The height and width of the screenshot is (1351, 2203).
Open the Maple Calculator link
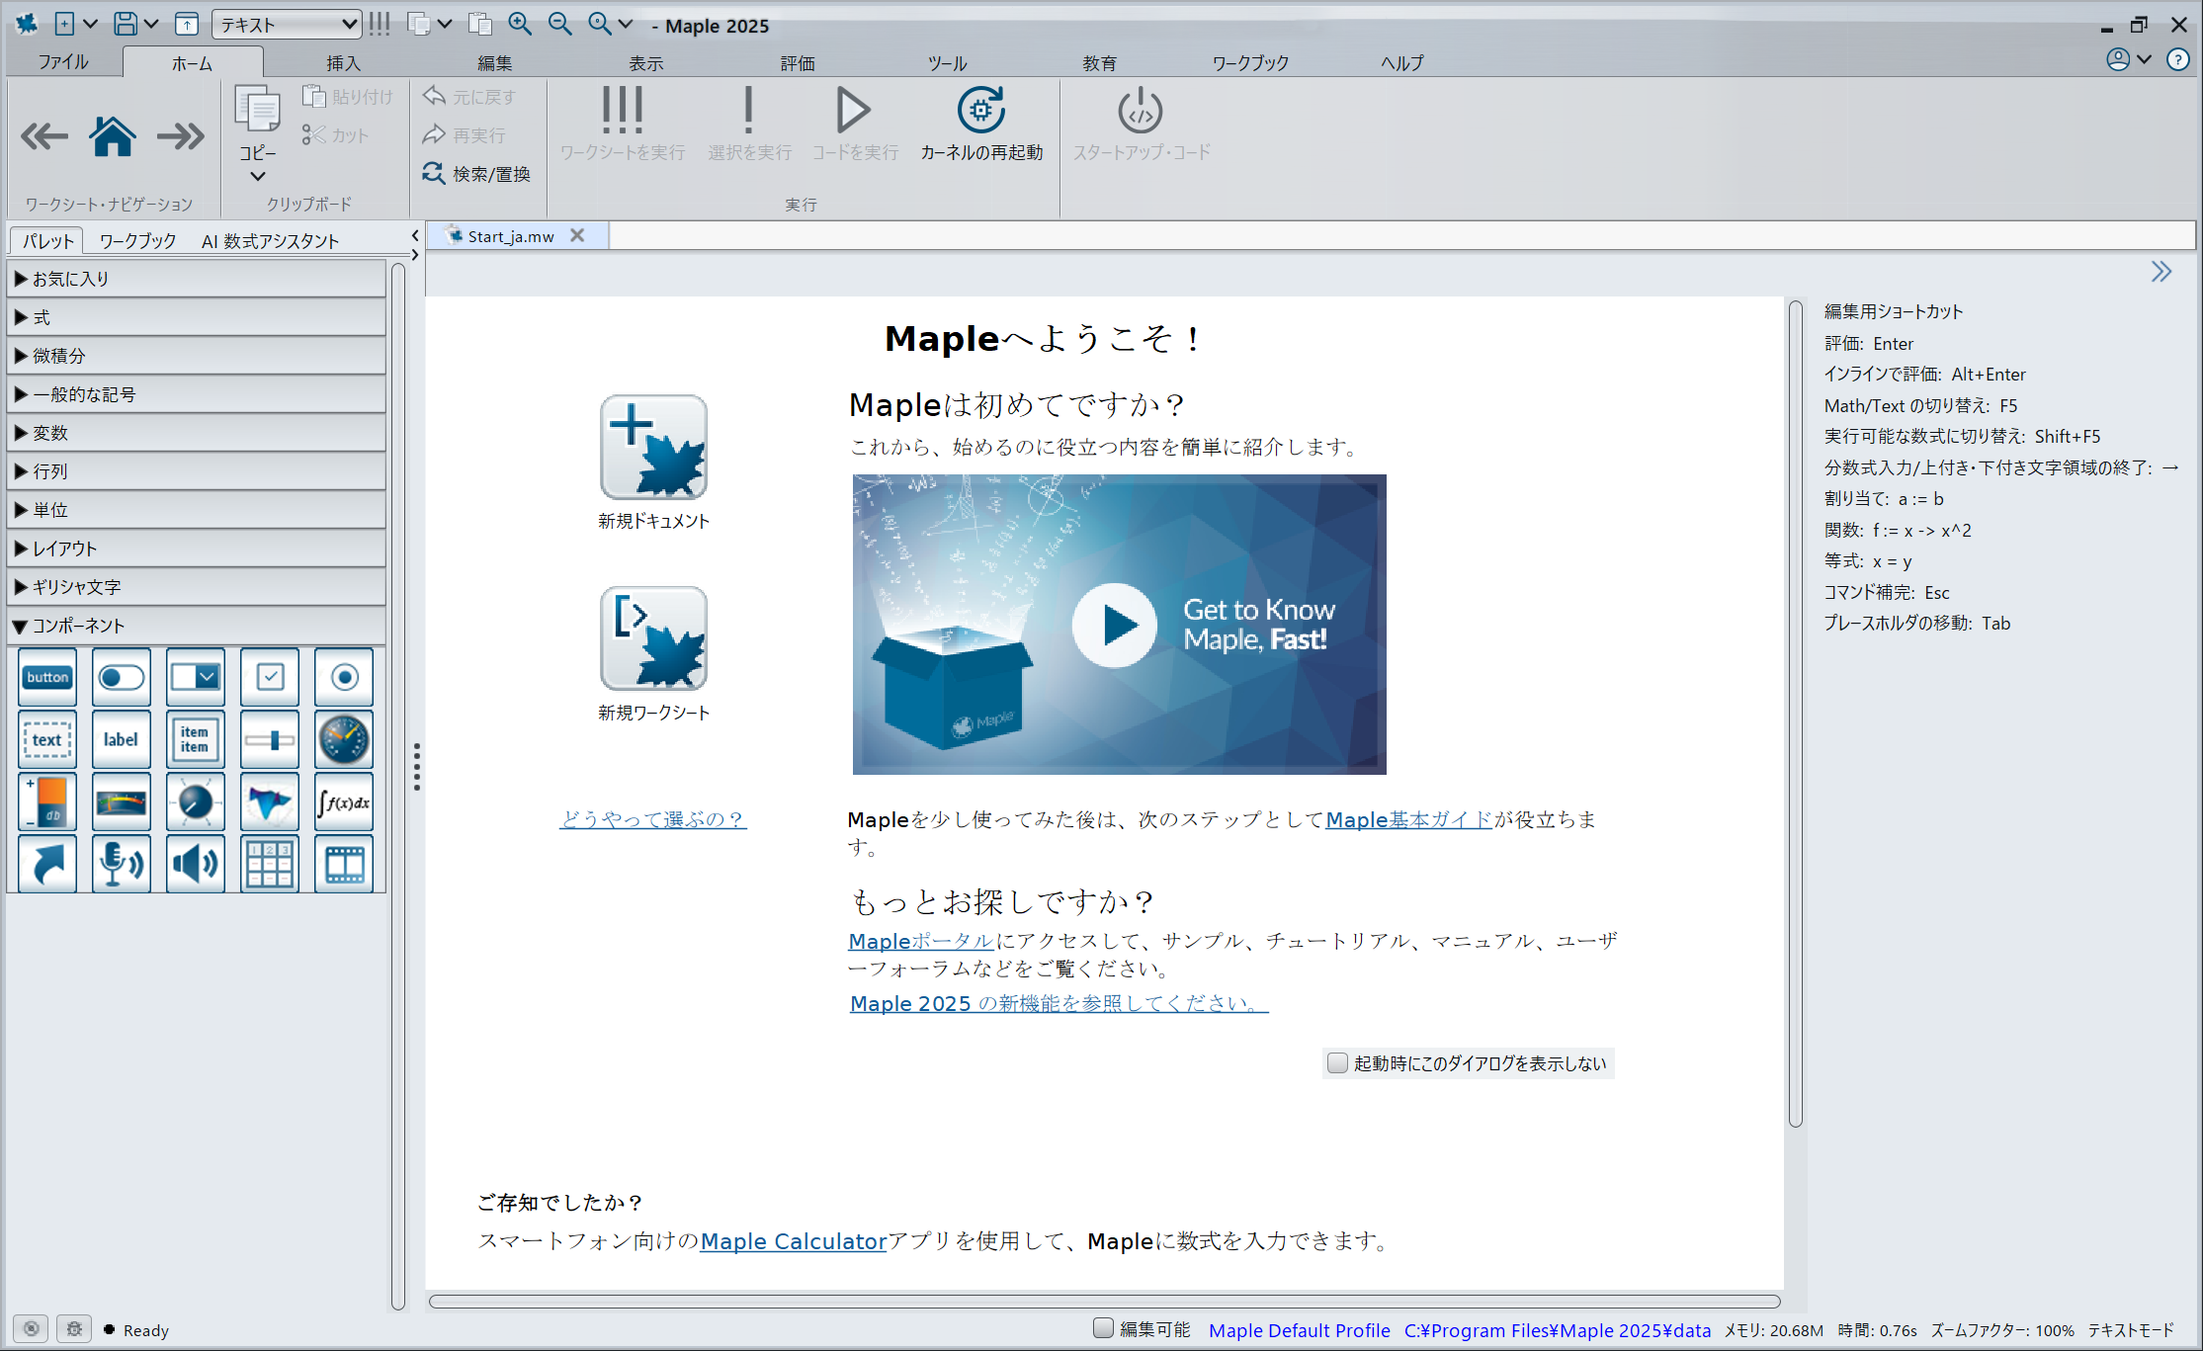[x=793, y=1241]
